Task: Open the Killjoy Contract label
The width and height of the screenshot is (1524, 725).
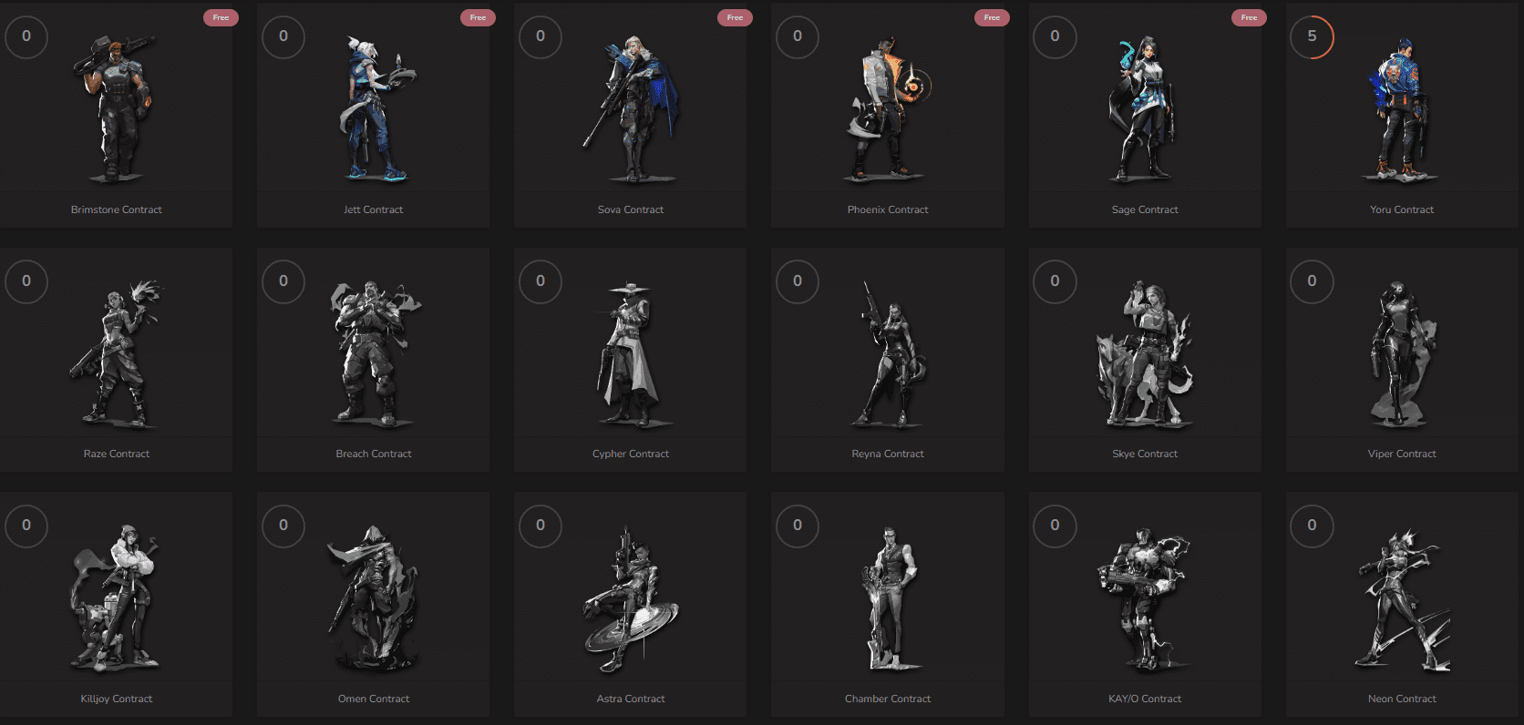Action: (x=117, y=699)
